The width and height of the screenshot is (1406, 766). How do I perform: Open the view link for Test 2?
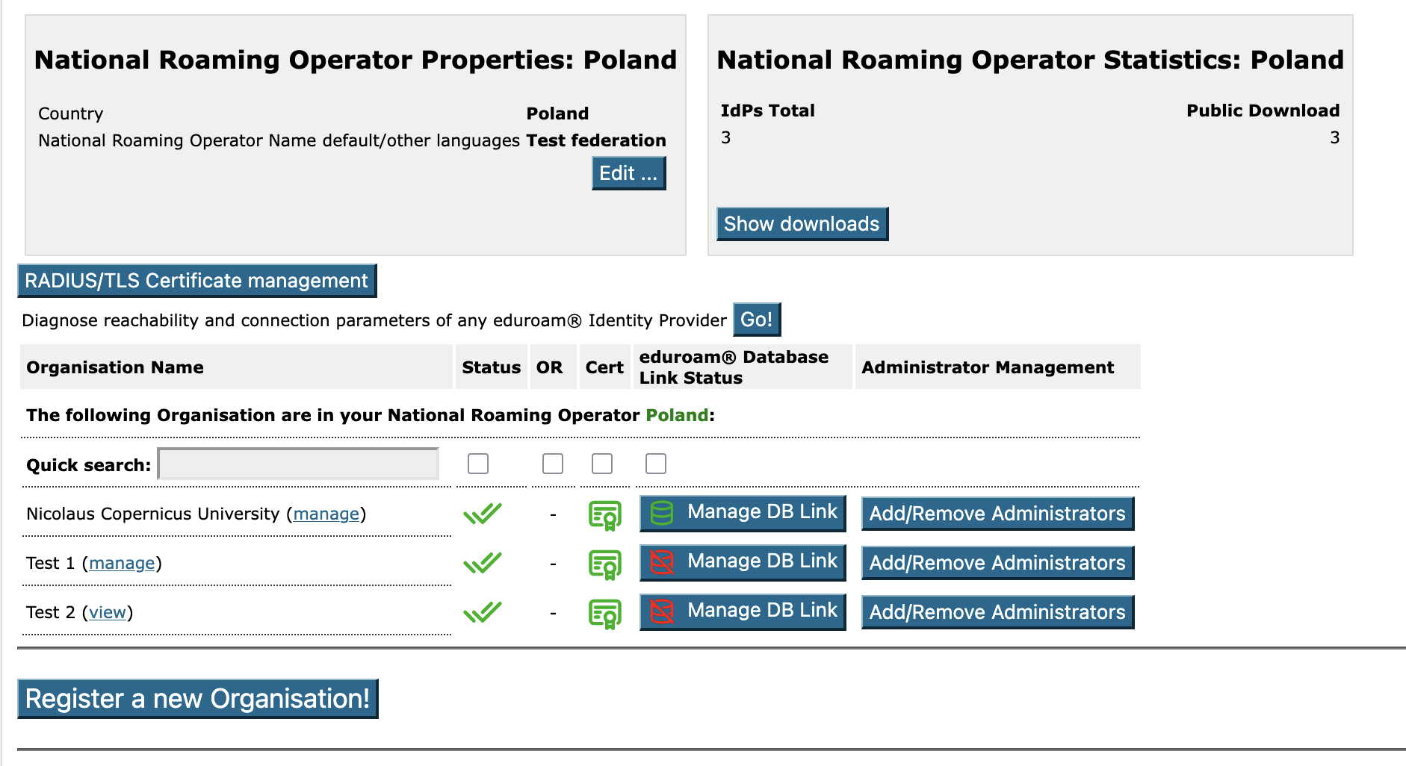[x=107, y=612]
